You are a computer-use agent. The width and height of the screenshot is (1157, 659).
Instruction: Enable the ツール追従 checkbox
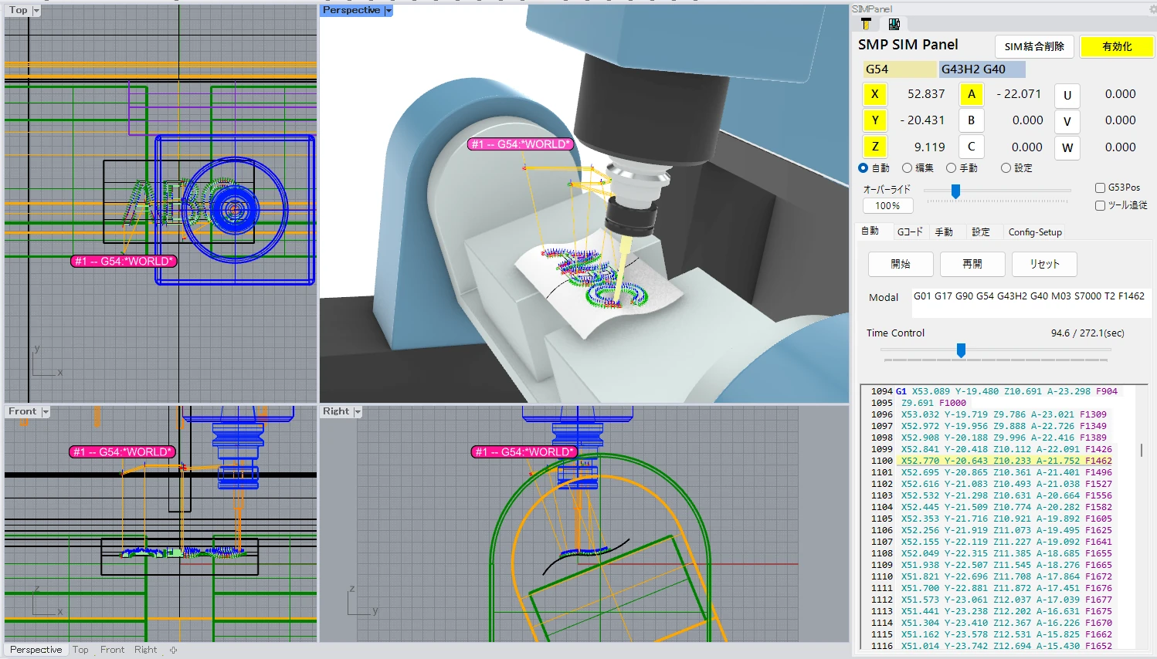1100,205
